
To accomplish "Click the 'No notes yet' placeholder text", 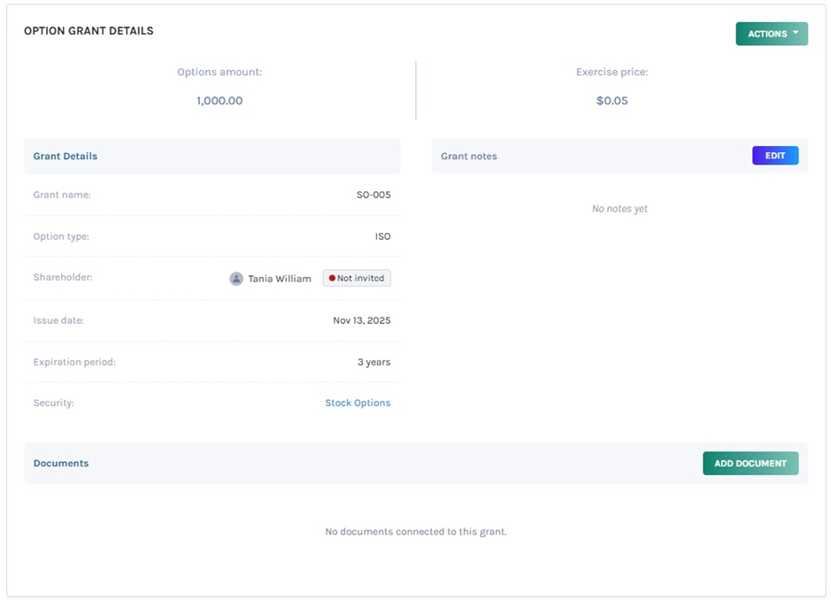I will point(619,209).
